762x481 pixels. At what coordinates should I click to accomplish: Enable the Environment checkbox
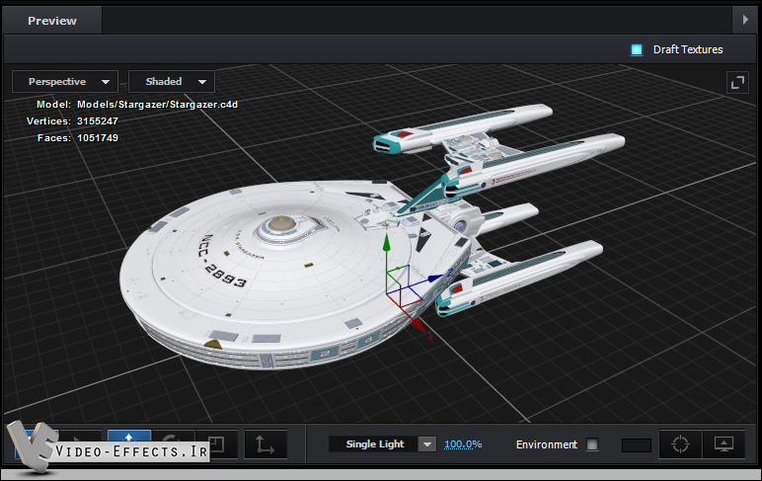[592, 444]
